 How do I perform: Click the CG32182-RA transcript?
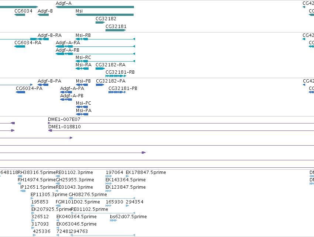tap(100, 69)
